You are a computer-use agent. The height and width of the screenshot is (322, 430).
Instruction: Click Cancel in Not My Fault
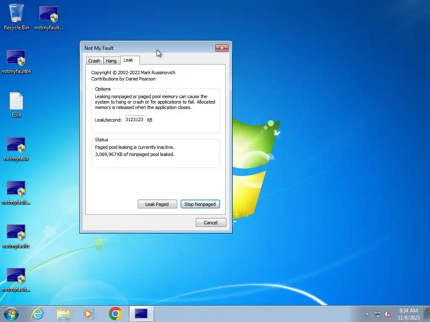(x=211, y=223)
